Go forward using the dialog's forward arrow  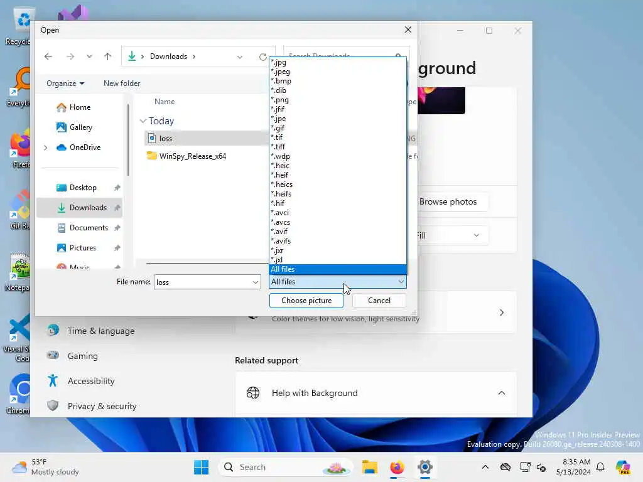(x=70, y=56)
